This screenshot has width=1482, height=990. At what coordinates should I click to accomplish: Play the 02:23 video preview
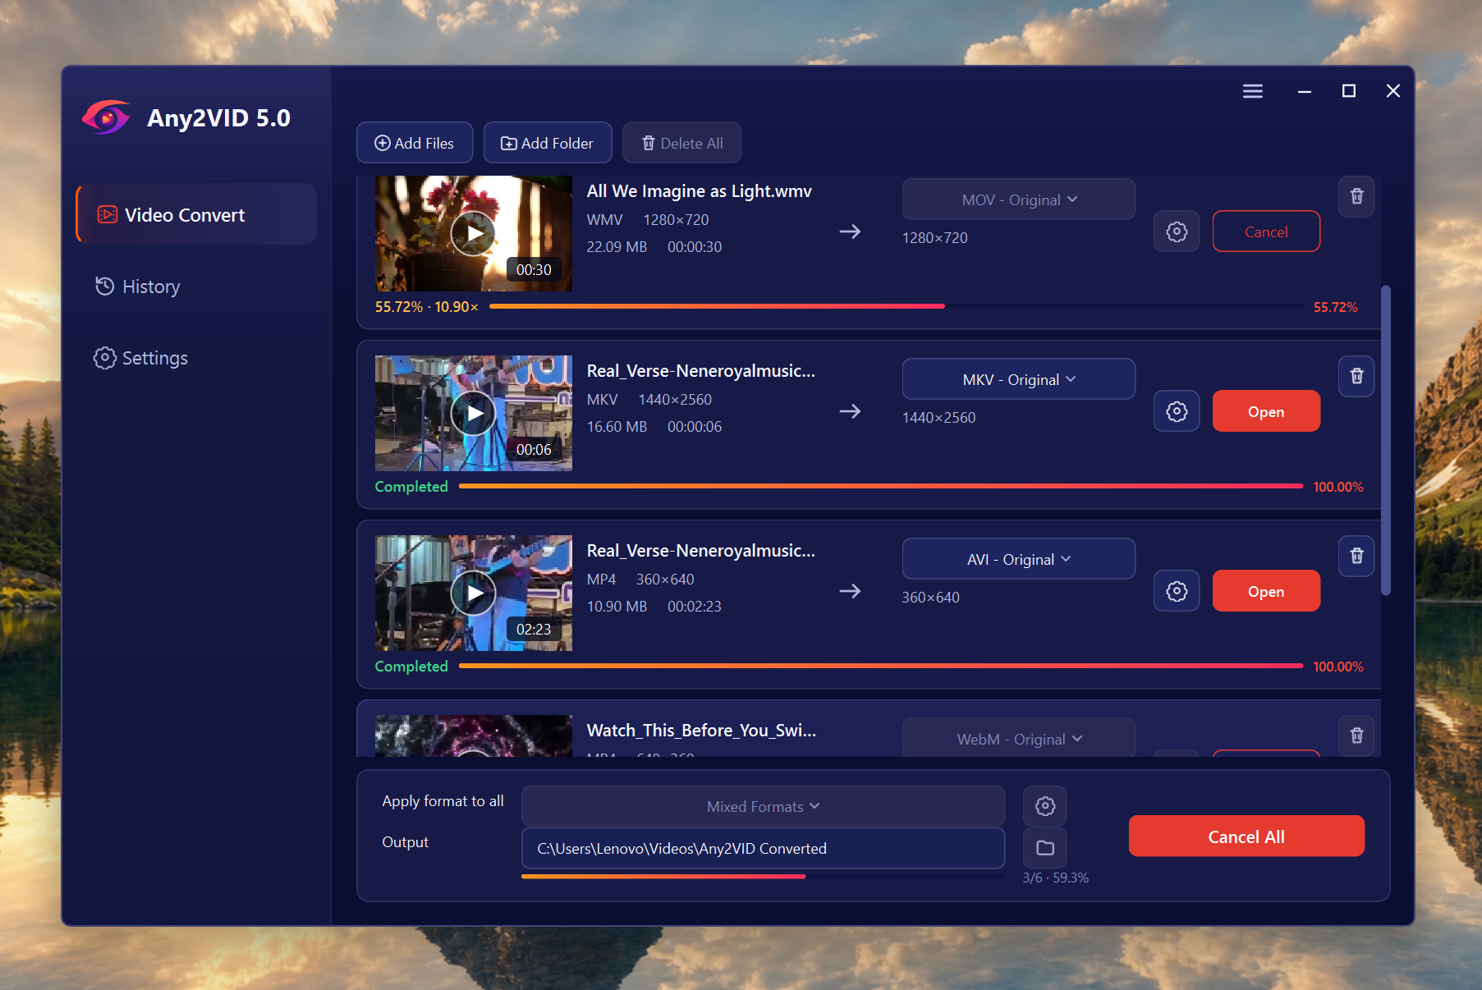[x=474, y=593]
